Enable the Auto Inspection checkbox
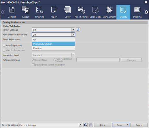 tap(4, 45)
